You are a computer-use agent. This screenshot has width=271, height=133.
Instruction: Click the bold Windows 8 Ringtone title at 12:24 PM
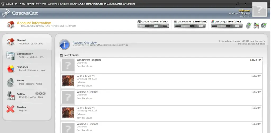[x=89, y=60]
